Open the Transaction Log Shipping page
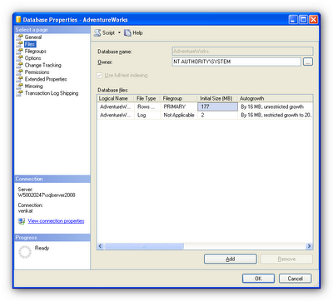The width and height of the screenshot is (333, 301). click(x=52, y=93)
